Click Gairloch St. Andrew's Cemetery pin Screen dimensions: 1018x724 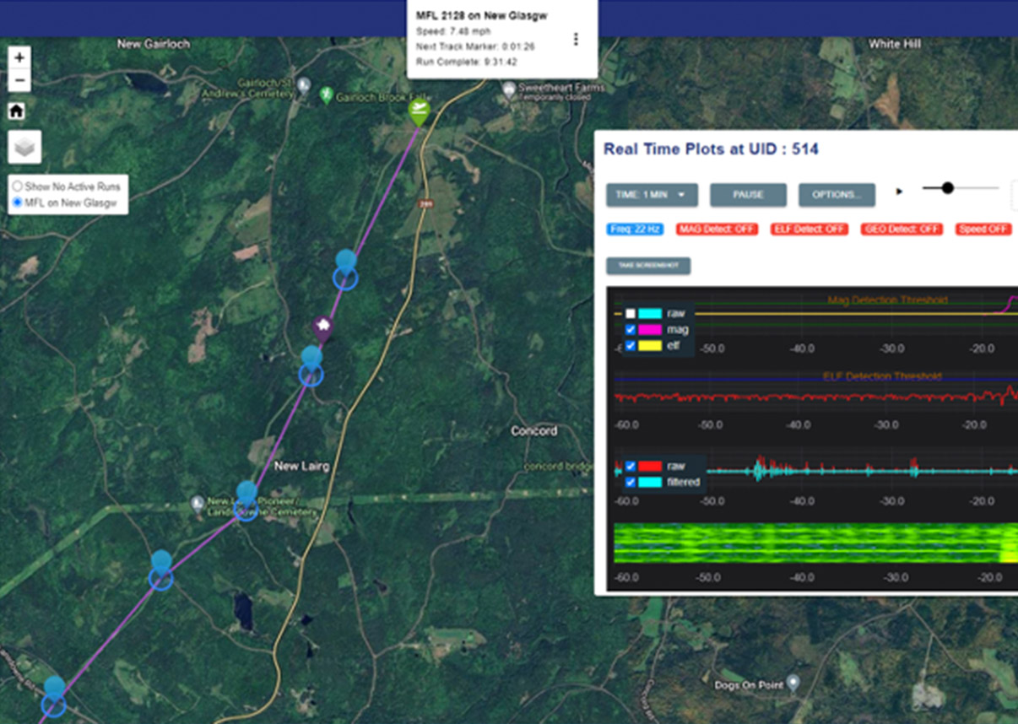point(305,85)
